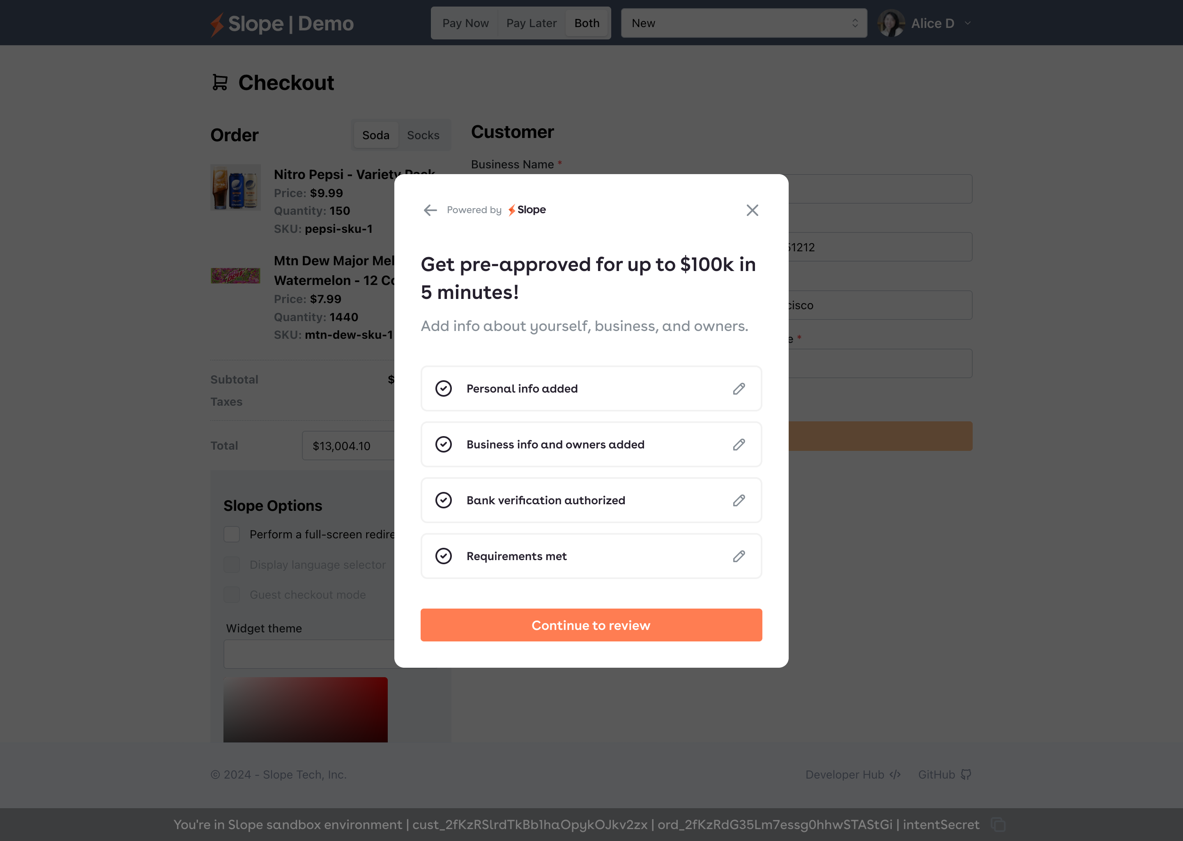1183x841 pixels.
Task: Click the back arrow in Slope modal
Action: tap(430, 210)
